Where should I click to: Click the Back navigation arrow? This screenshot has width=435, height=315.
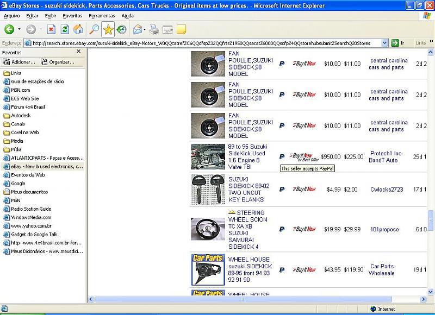9,29
